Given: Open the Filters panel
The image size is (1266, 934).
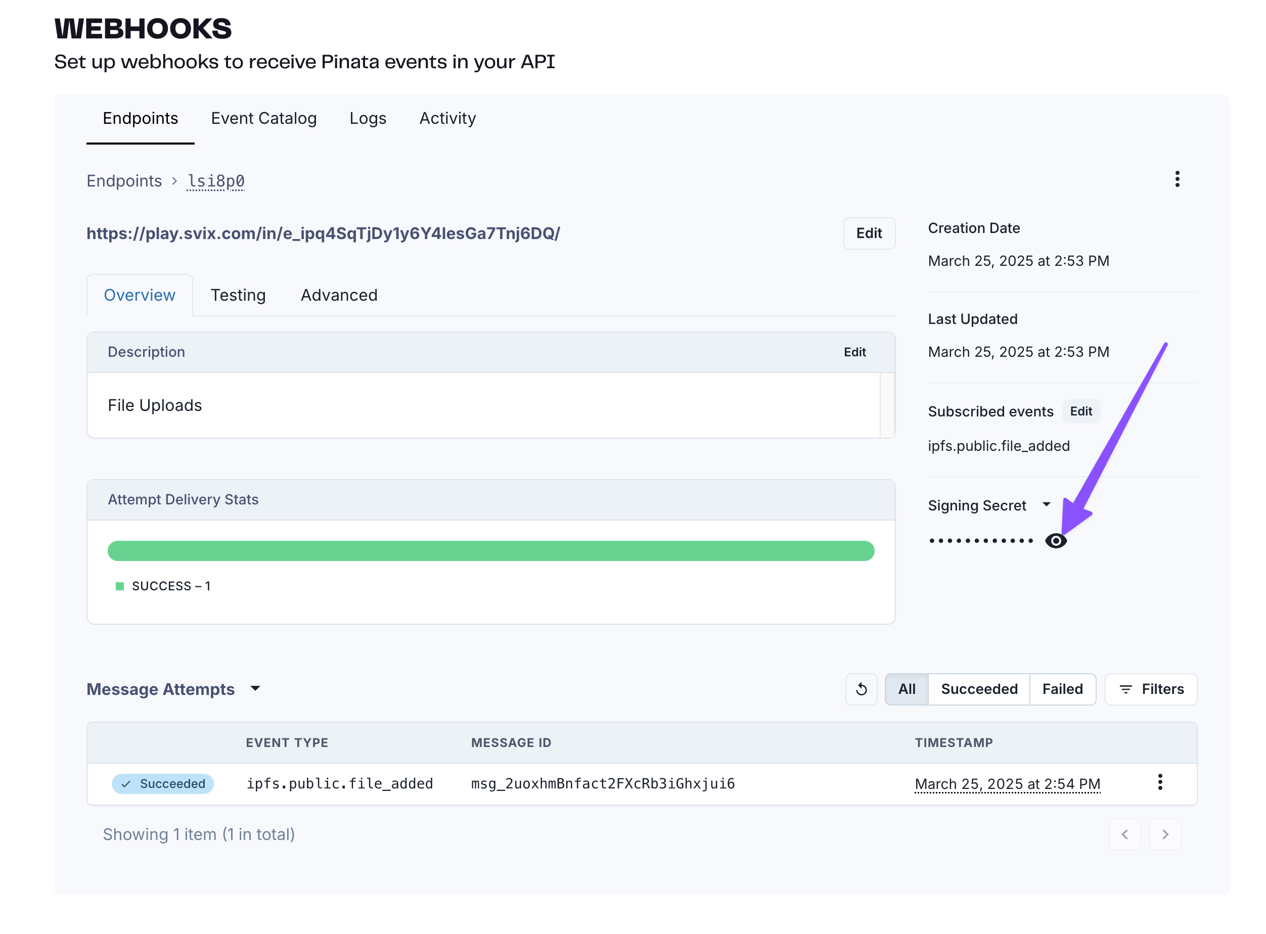Looking at the screenshot, I should (1150, 689).
